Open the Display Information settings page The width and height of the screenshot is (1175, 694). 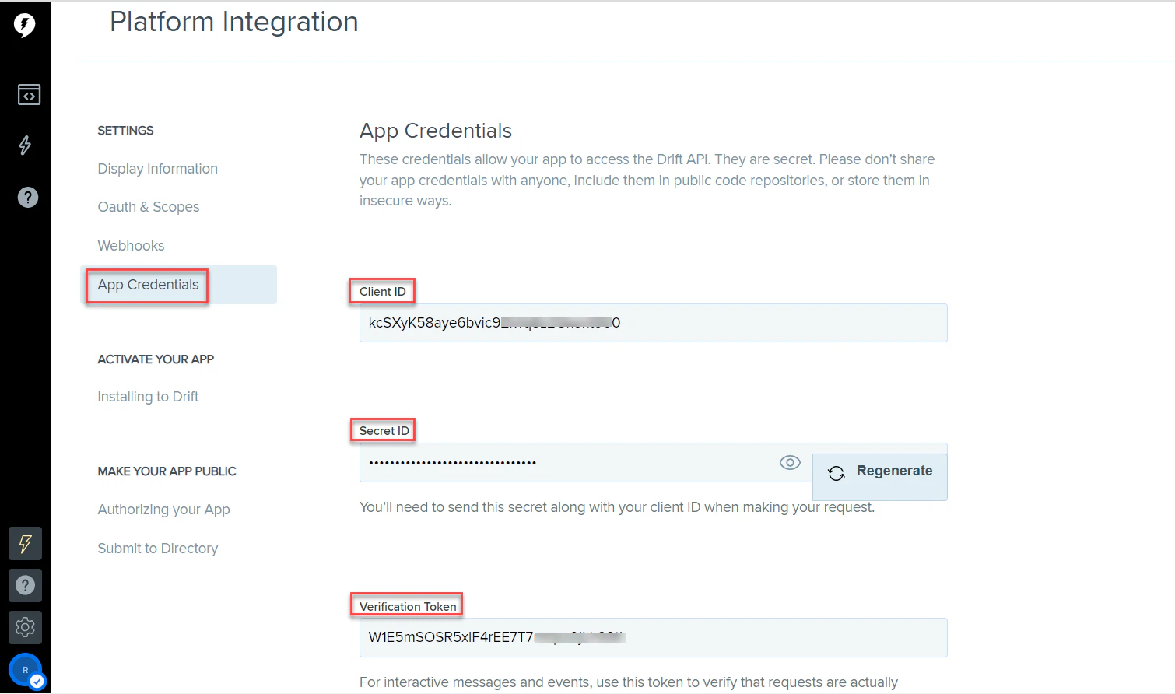click(157, 168)
